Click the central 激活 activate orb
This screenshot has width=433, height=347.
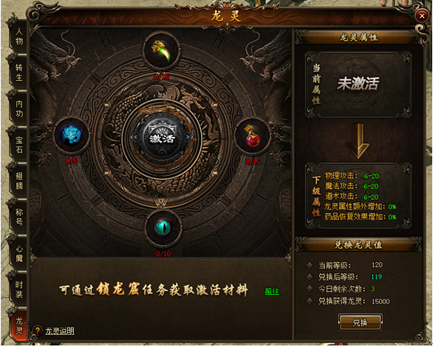point(162,138)
